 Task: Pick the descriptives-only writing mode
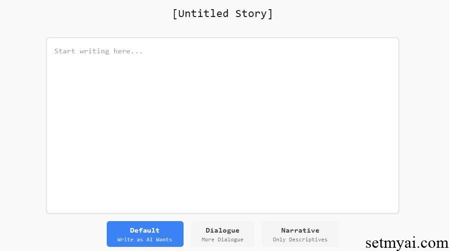(300, 234)
